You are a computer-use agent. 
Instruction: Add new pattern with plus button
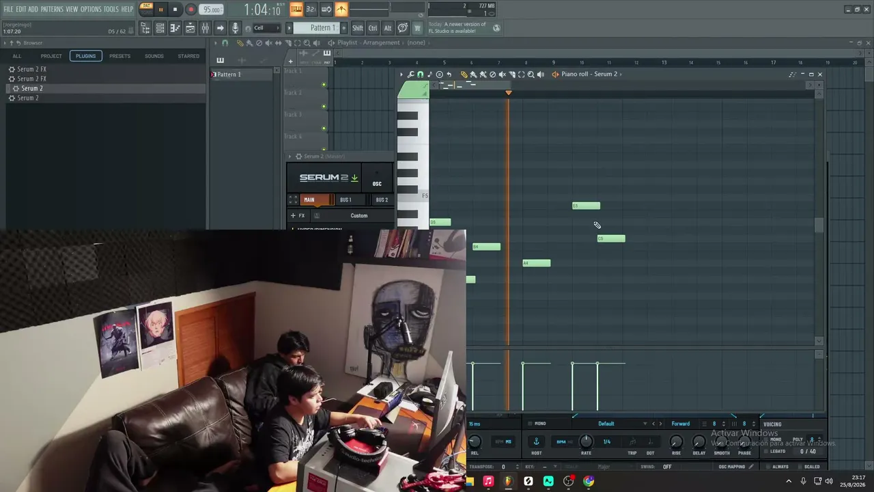click(x=343, y=28)
